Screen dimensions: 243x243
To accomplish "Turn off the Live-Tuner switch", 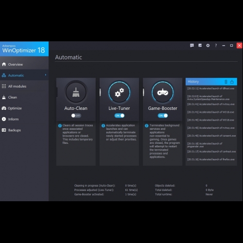I will (x=120, y=116).
